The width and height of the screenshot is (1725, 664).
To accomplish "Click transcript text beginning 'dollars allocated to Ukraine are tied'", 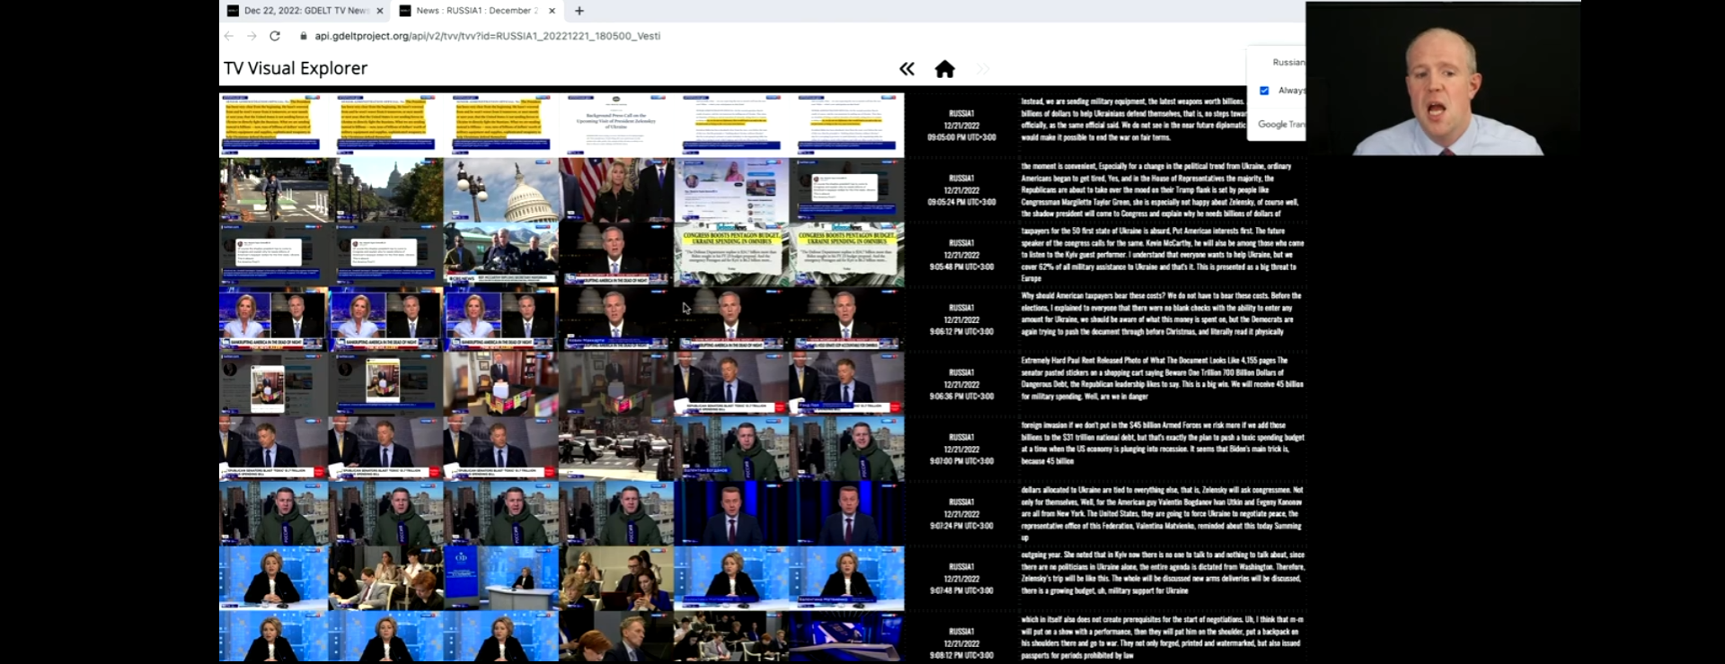I will [x=1161, y=513].
